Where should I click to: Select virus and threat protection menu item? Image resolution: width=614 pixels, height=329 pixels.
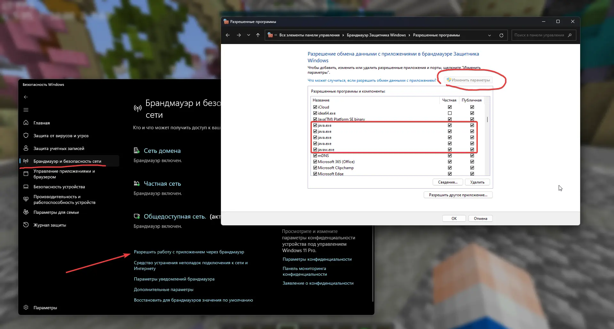click(61, 136)
